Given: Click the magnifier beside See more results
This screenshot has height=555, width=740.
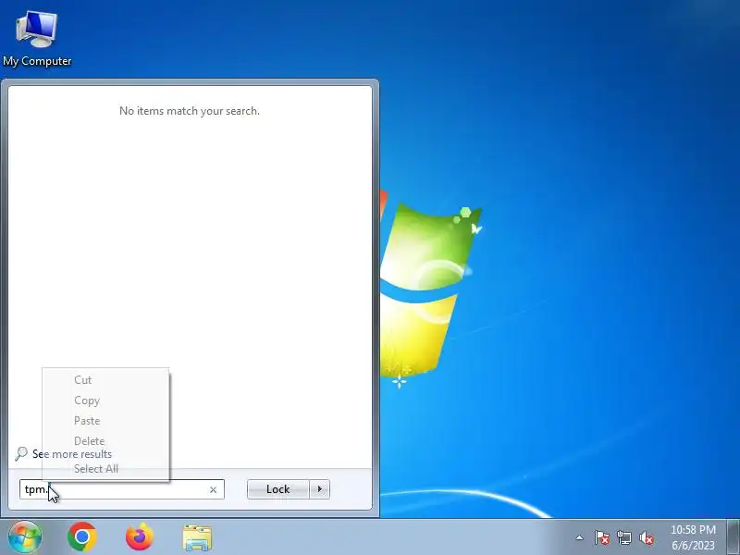Looking at the screenshot, I should [x=20, y=454].
